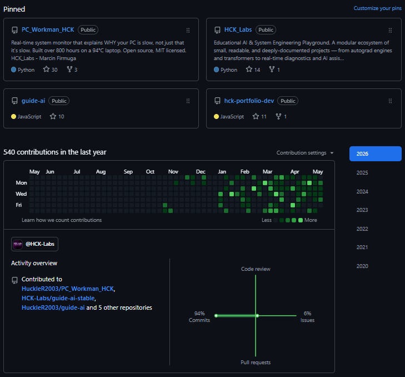The height and width of the screenshot is (377, 405).
Task: Open forks (3) of PC_Workman_HCK
Action: click(x=72, y=70)
